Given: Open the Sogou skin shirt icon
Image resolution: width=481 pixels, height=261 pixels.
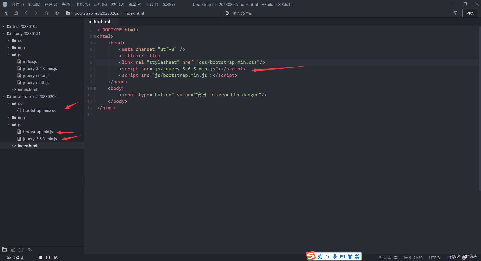Looking at the screenshot, I should (x=350, y=256).
